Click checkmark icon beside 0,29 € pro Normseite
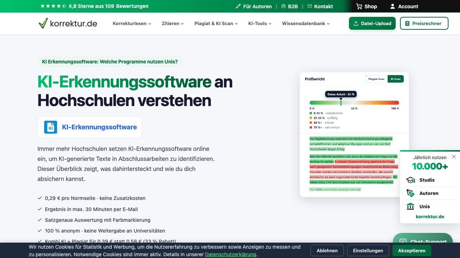Screen dimensions: 460x258 tap(40, 198)
